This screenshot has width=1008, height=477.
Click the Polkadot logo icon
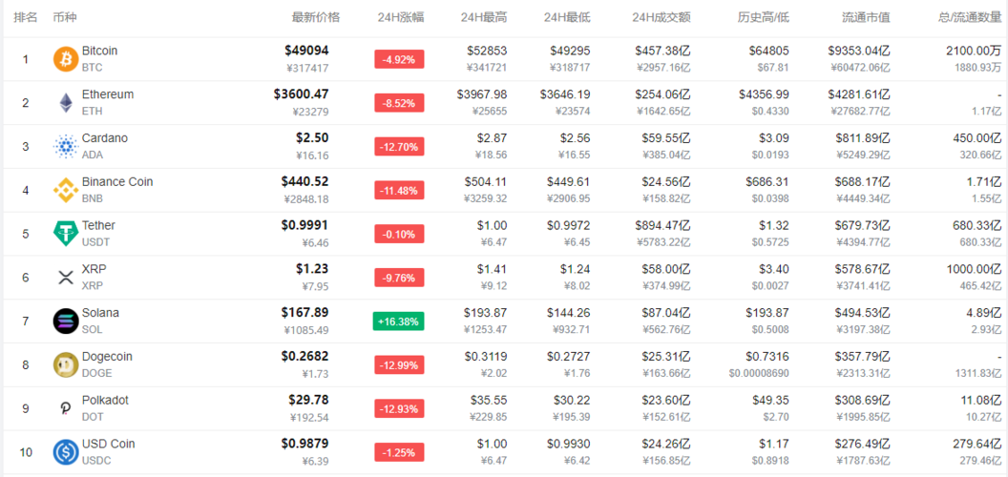[x=66, y=408]
